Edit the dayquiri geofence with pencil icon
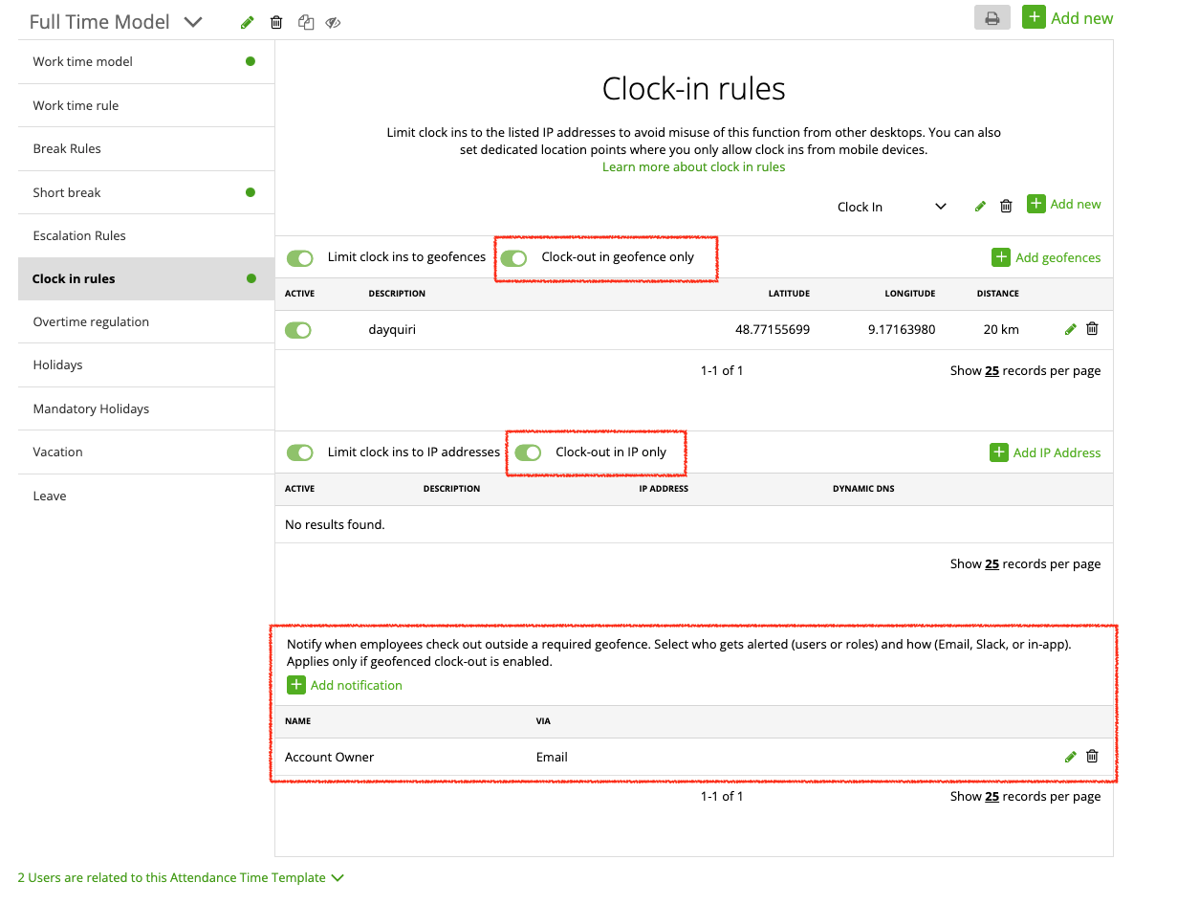 coord(1070,329)
